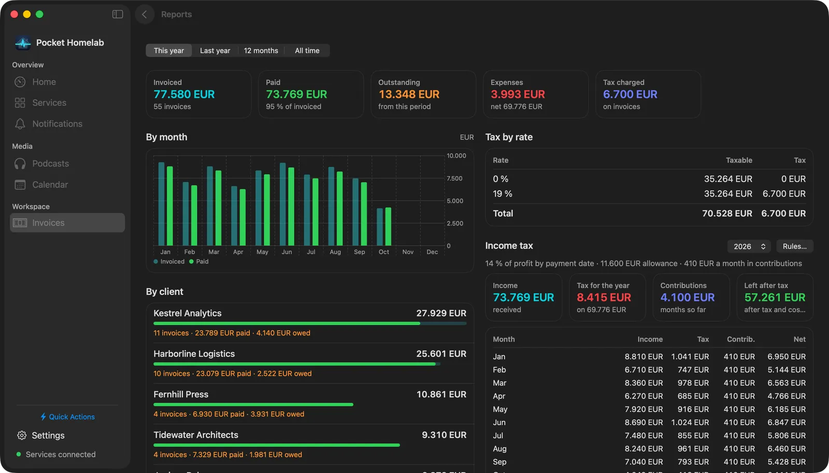This screenshot has width=829, height=473.
Task: Select the Tidewater Architects client name
Action: 196,435
